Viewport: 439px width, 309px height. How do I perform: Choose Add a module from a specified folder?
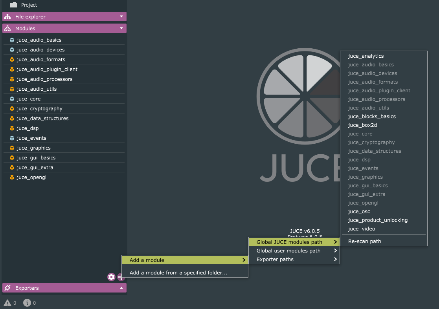click(x=185, y=272)
